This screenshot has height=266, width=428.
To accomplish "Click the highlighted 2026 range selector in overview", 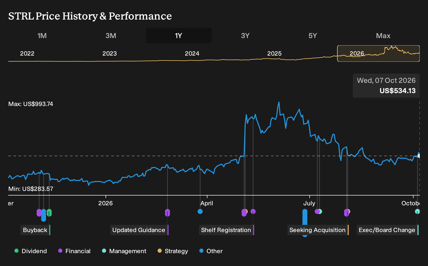I will tap(378, 54).
